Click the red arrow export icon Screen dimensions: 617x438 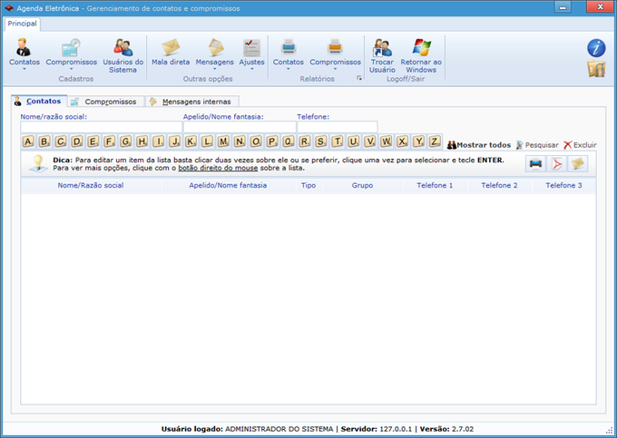click(x=557, y=163)
